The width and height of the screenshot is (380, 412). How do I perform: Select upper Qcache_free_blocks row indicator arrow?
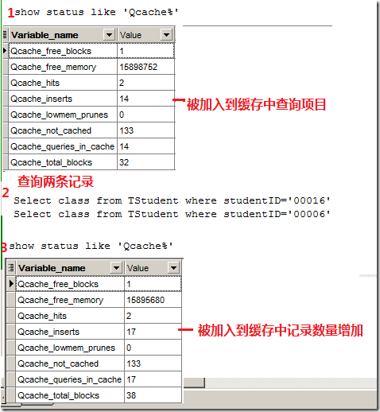[5, 51]
